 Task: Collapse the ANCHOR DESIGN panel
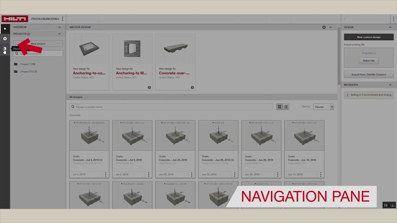[331, 27]
